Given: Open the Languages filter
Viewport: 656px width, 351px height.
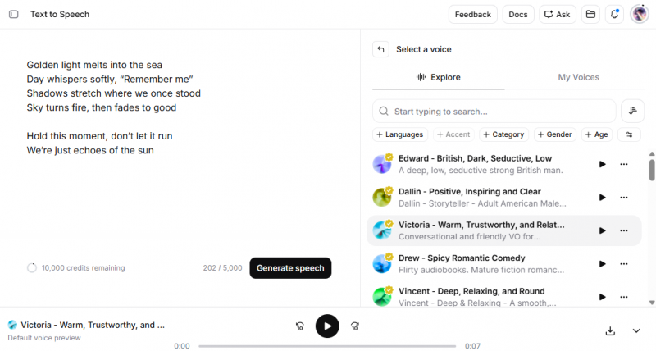Looking at the screenshot, I should click(400, 134).
